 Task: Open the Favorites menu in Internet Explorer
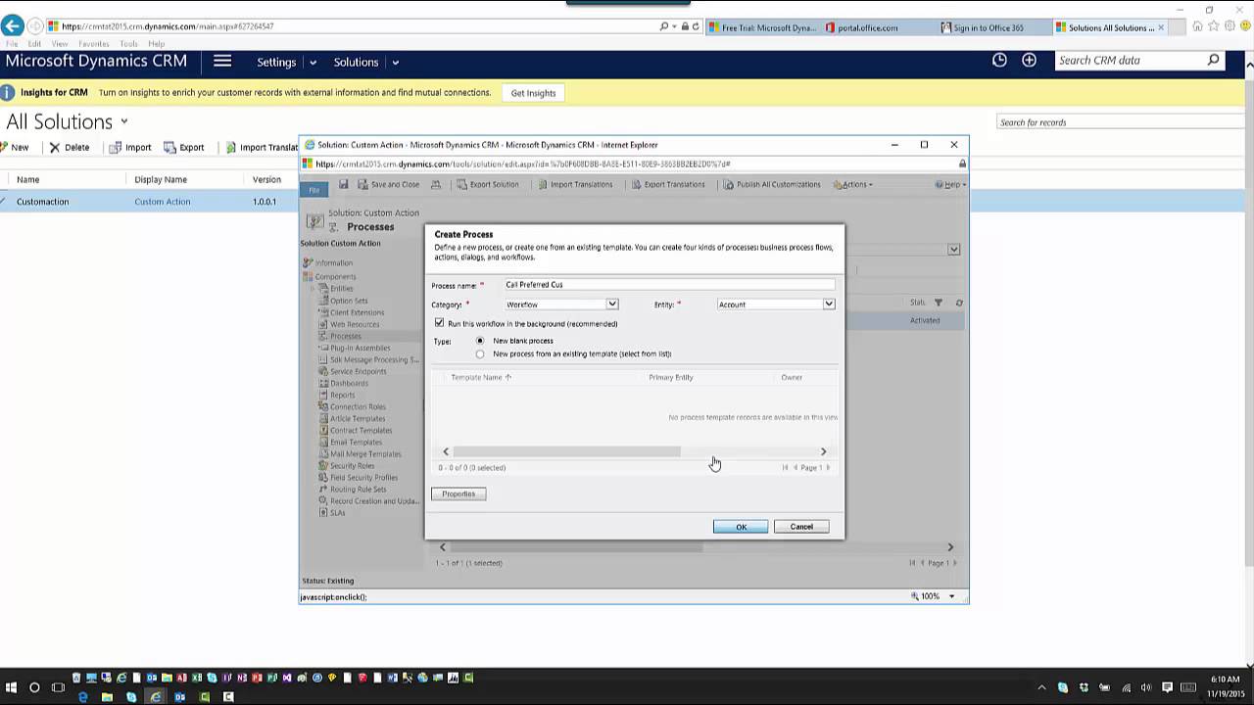93,44
